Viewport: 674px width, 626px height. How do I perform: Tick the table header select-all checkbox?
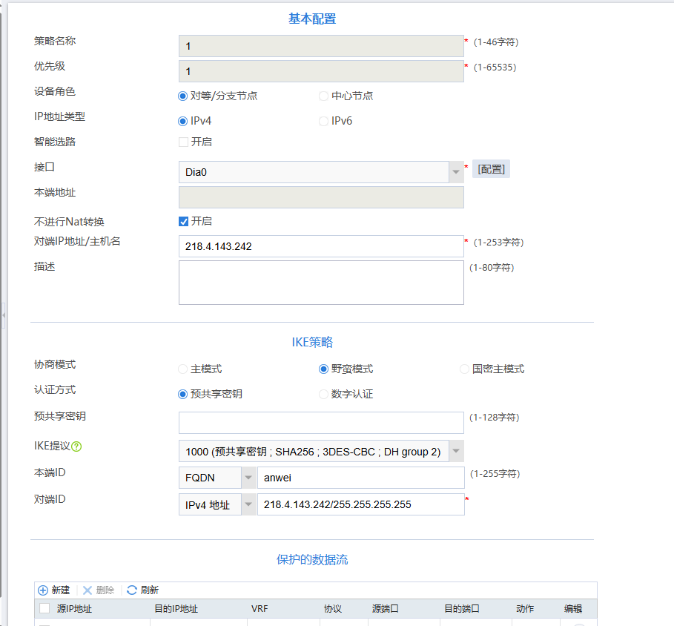(x=44, y=608)
